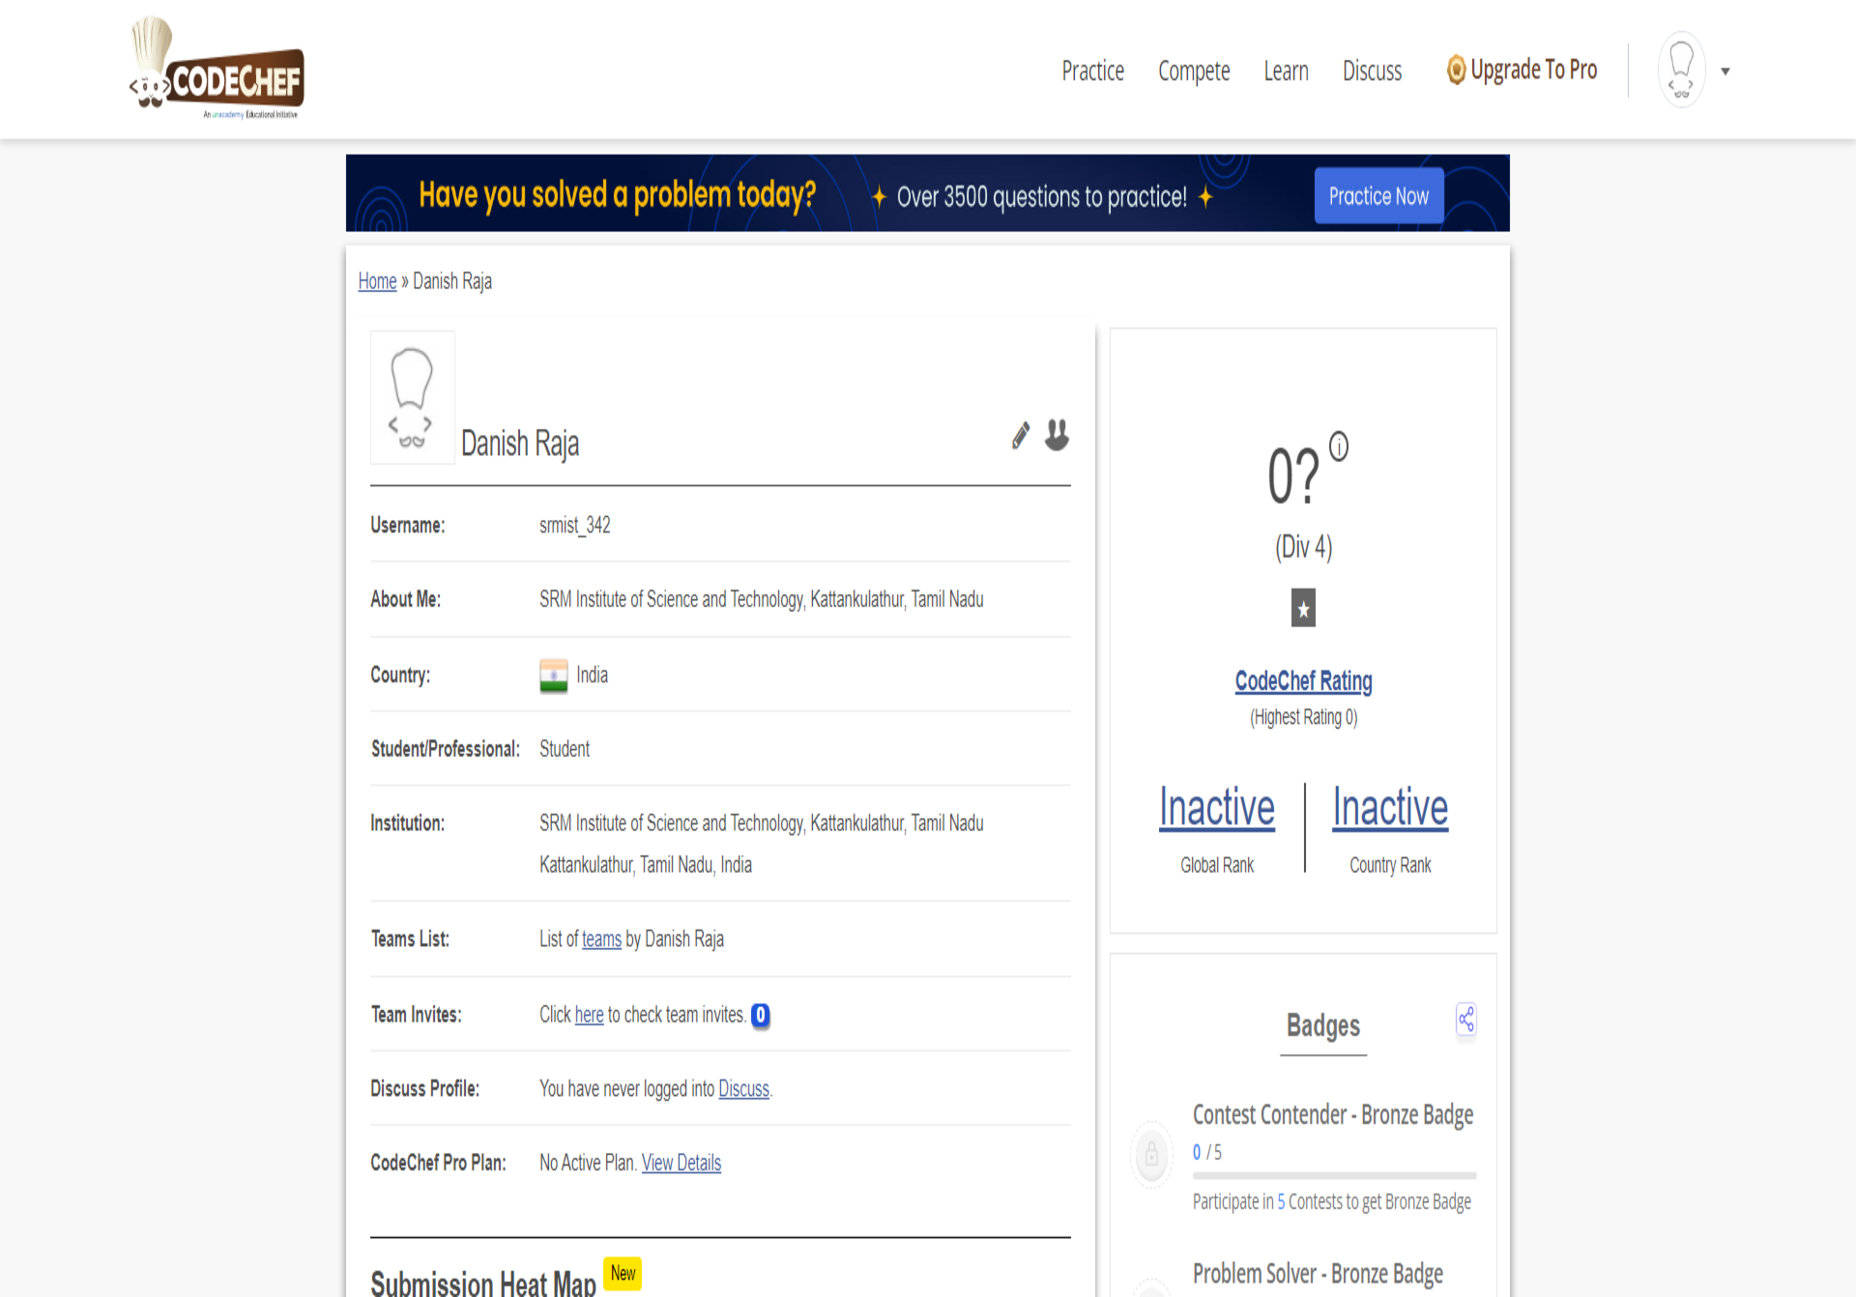This screenshot has height=1297, width=1856.
Task: Click the View Details link for Pro Plan
Action: coord(681,1163)
